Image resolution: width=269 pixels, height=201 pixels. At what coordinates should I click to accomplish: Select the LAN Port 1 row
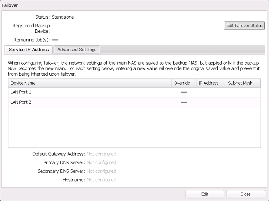(x=21, y=92)
